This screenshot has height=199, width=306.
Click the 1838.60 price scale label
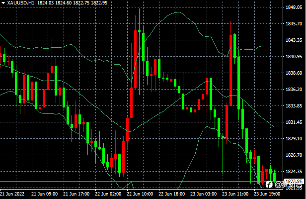click(294, 73)
